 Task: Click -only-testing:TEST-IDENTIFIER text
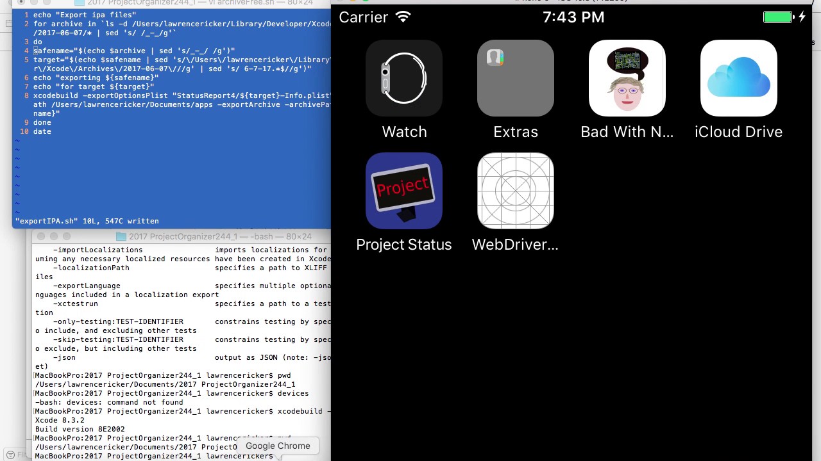118,321
